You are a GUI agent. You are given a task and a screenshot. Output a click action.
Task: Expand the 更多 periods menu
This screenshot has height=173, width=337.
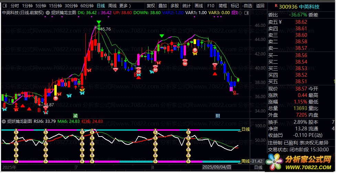click(x=125, y=6)
